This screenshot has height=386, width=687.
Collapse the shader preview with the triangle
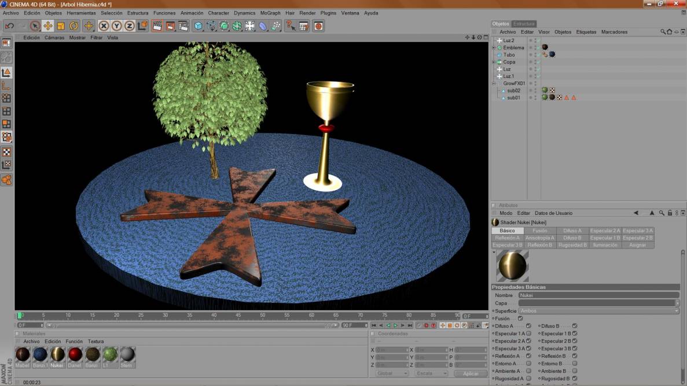click(x=494, y=253)
